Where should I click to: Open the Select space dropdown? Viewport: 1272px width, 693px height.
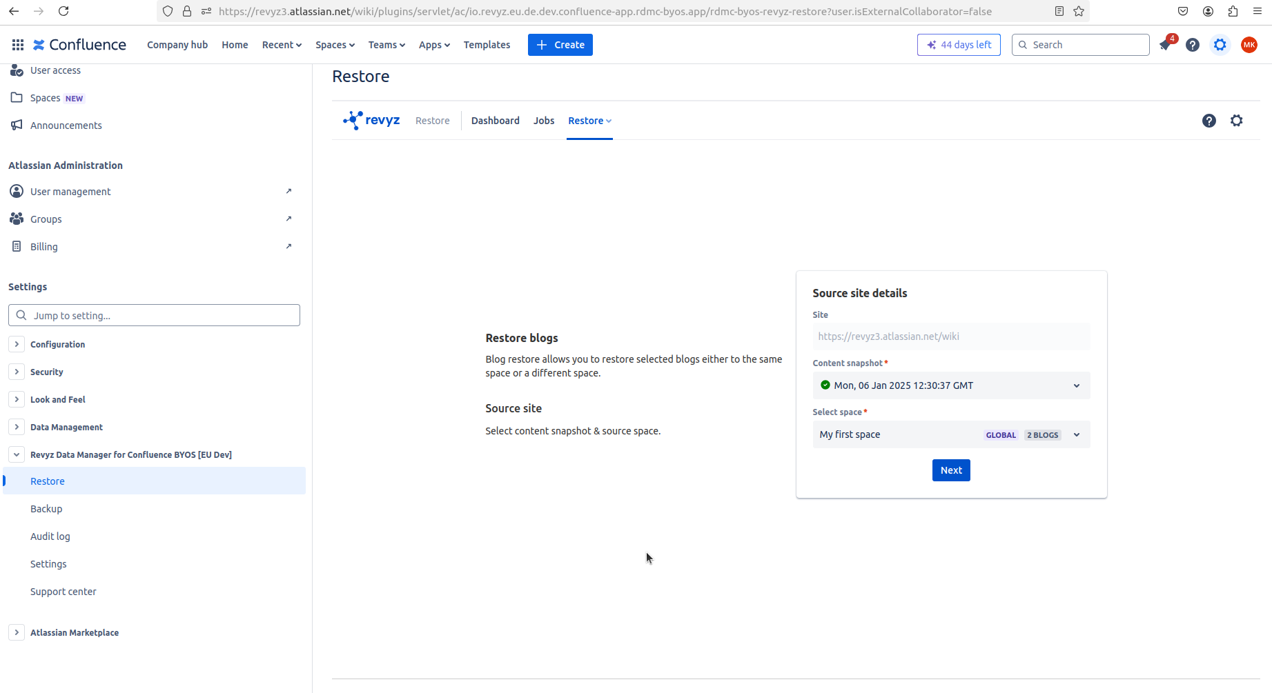pyautogui.click(x=951, y=434)
